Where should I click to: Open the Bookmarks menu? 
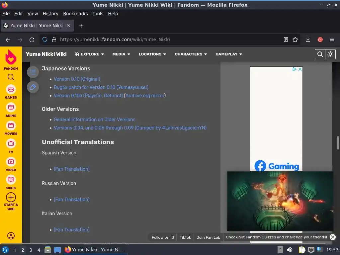coord(75,14)
